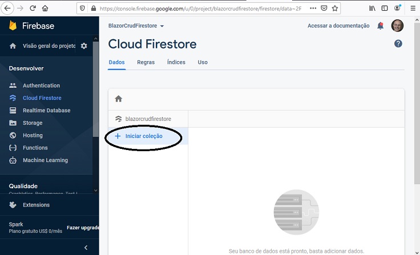This screenshot has height=255, width=420.
Task: Click the tracking protection shield icon
Action: [x=83, y=9]
